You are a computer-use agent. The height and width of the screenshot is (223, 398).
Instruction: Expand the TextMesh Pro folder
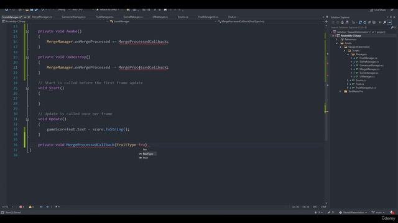pos(341,92)
